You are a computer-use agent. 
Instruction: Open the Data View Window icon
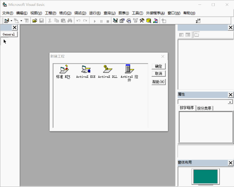click(x=149, y=21)
